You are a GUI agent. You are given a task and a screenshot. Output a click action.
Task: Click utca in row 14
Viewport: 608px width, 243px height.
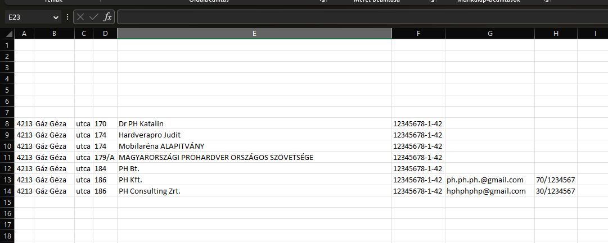[x=84, y=191]
